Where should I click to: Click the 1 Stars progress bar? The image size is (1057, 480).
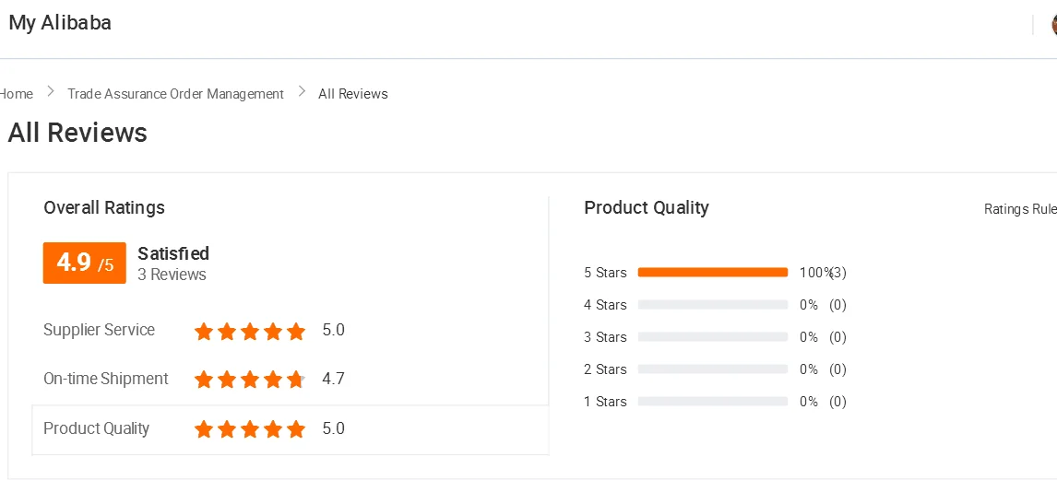click(x=712, y=402)
